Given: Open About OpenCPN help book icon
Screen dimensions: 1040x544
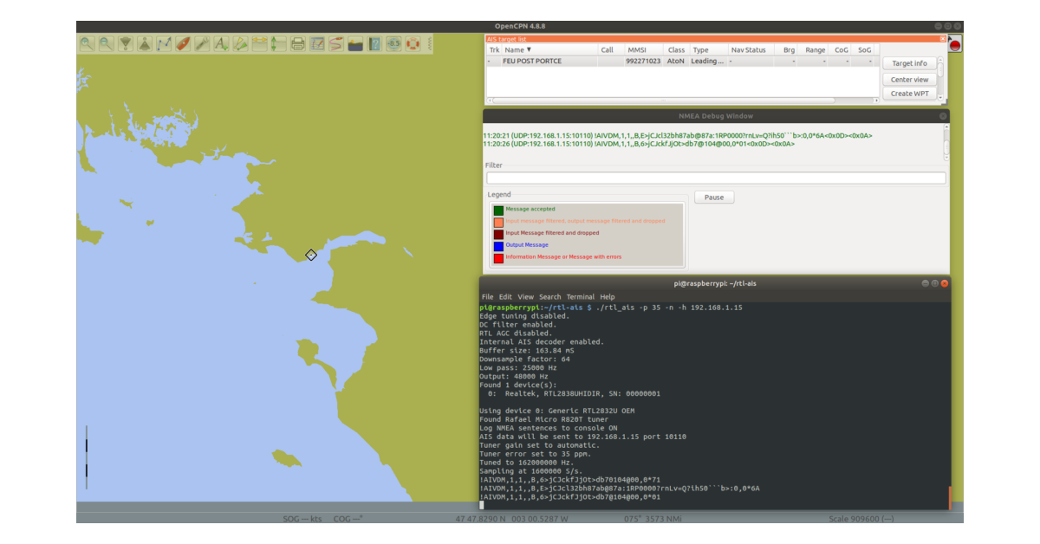Looking at the screenshot, I should [374, 43].
